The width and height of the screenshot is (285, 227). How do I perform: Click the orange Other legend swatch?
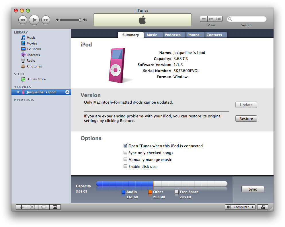pos(150,192)
